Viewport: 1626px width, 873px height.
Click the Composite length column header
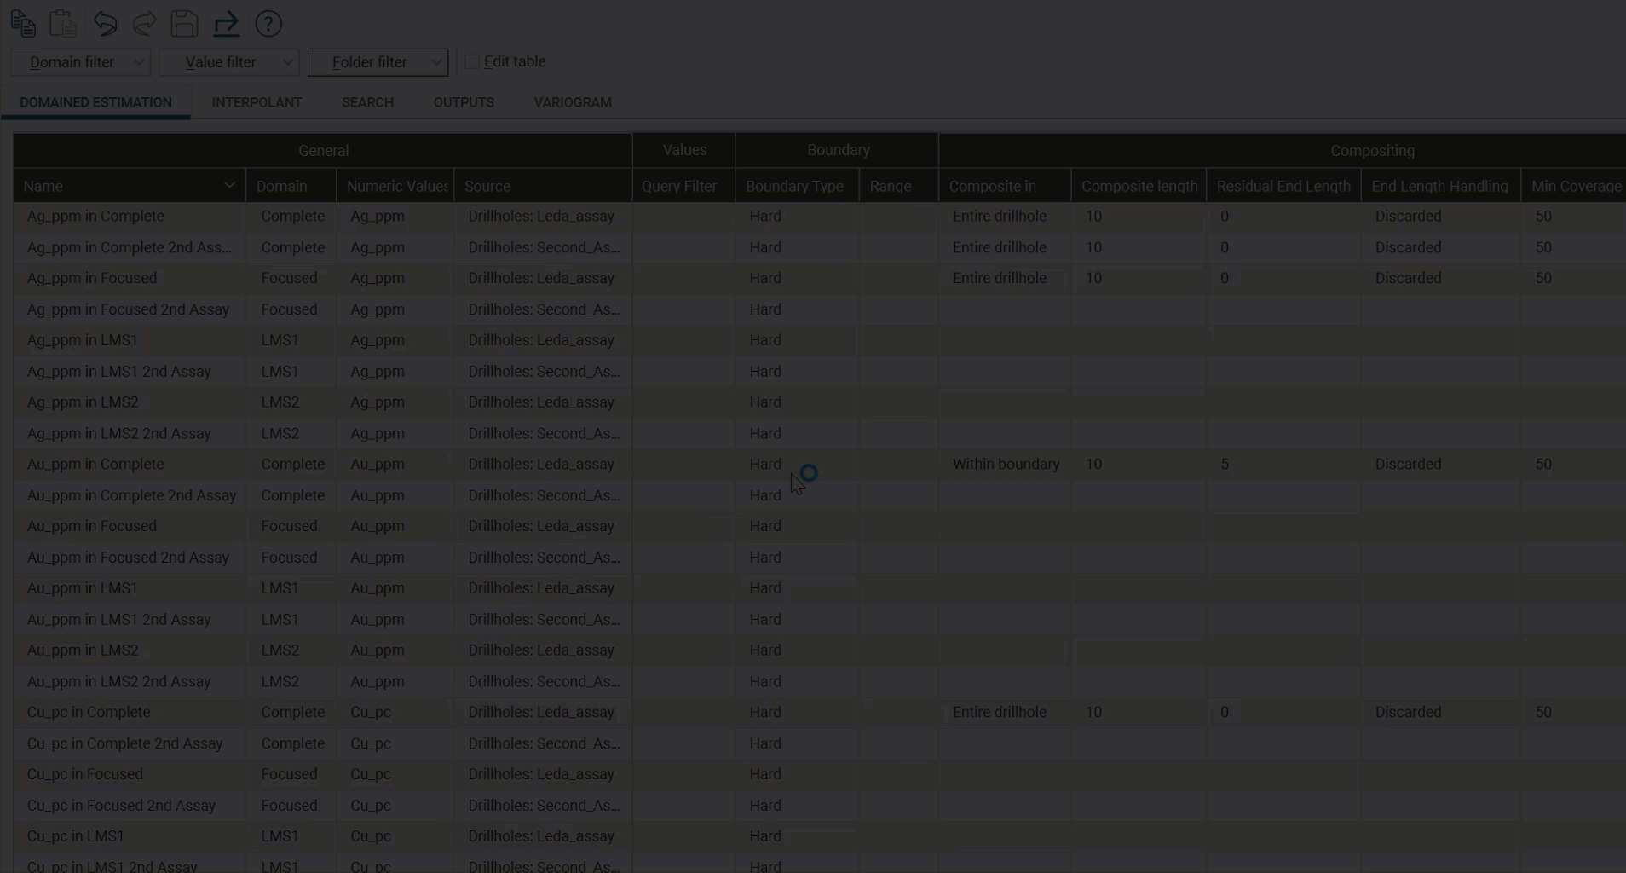coord(1139,186)
